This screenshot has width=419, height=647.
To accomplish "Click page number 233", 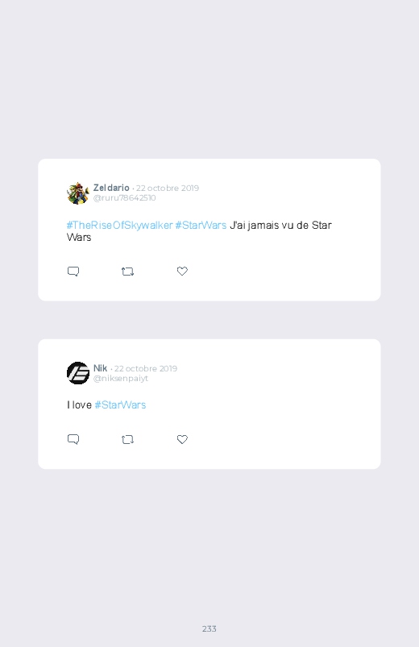I will click(209, 628).
